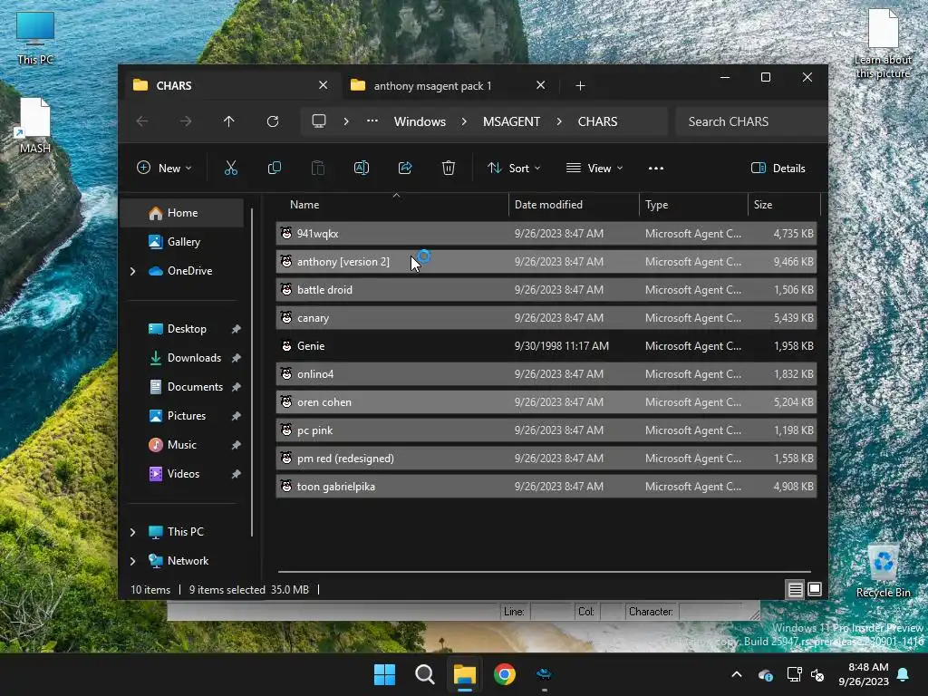Open notifications bell in taskbar
Viewport: 928px width, 696px height.
coord(904,674)
